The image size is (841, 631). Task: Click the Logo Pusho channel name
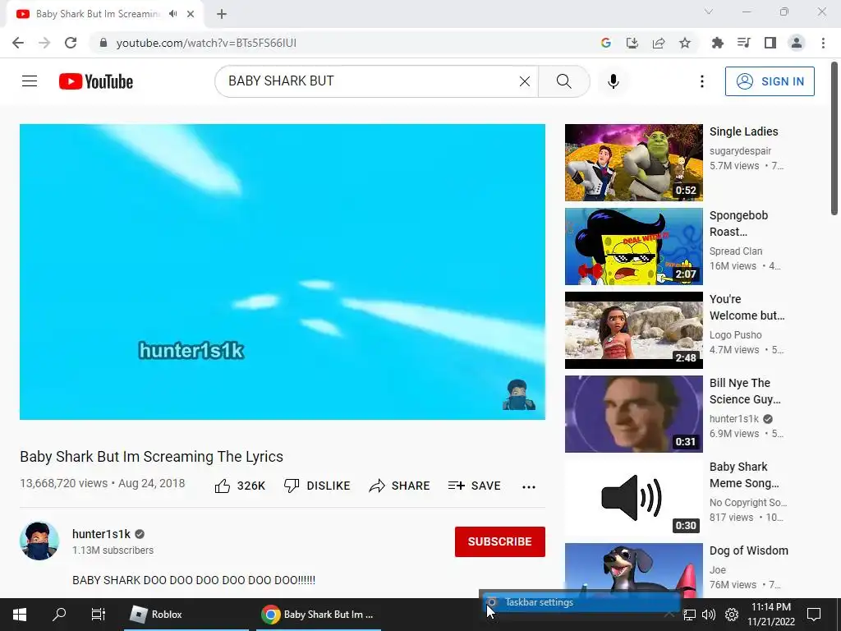coord(735,335)
